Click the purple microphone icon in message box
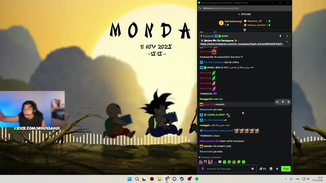Image resolution: width=326 pixels, height=183 pixels. click(x=203, y=169)
